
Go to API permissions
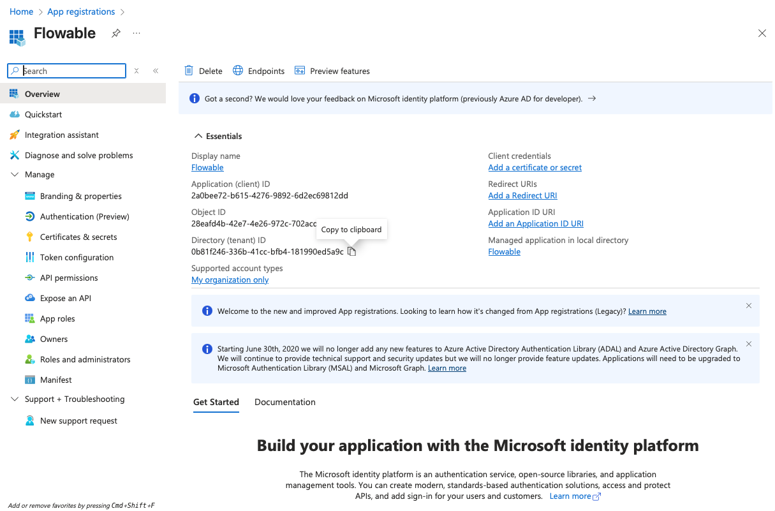(69, 278)
